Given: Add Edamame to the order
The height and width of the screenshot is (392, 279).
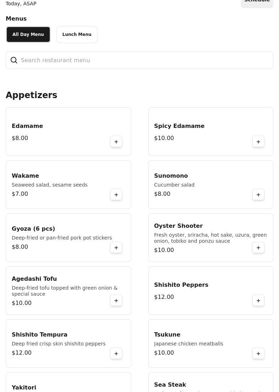Looking at the screenshot, I should [116, 142].
